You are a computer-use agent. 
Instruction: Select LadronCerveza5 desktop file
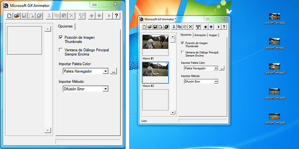pyautogui.click(x=275, y=119)
